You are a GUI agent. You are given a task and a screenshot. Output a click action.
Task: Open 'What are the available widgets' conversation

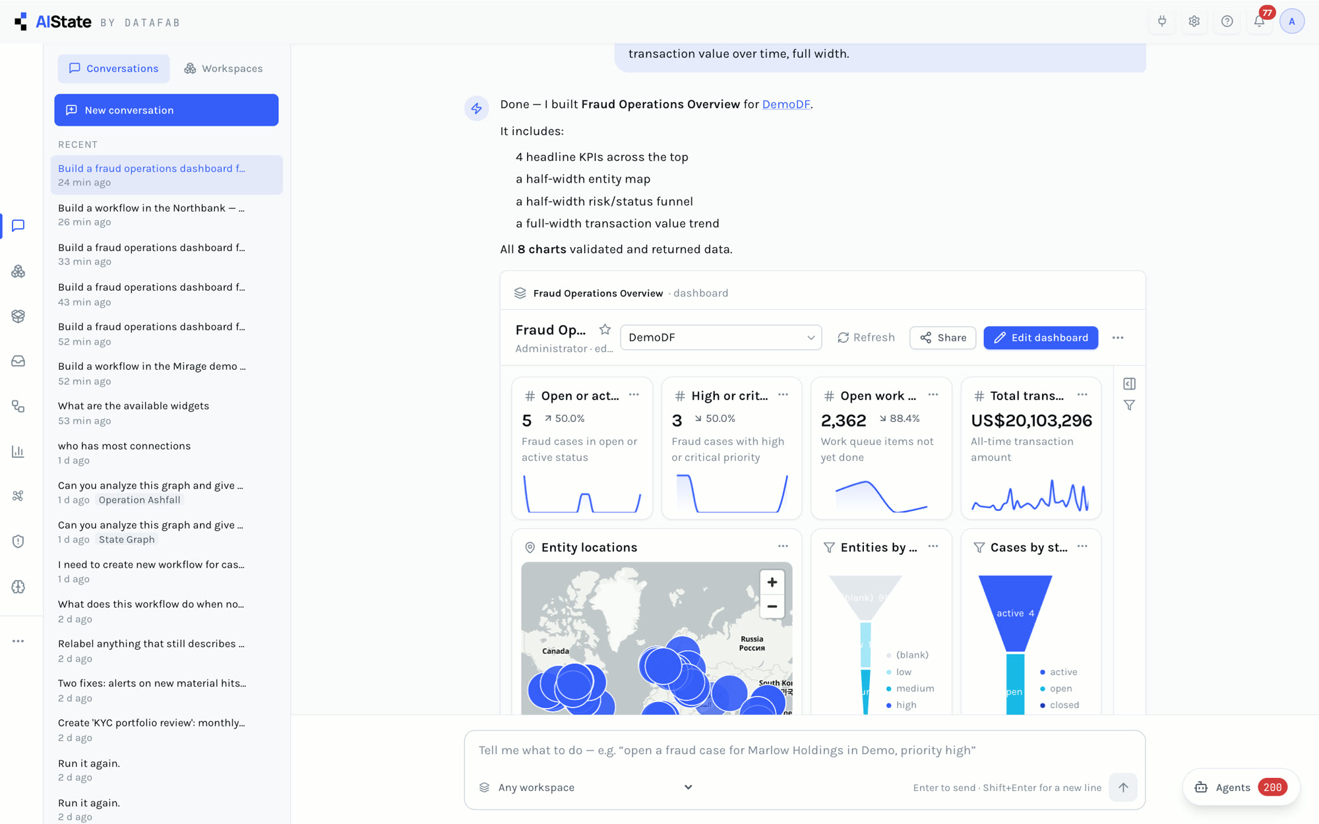[x=166, y=413]
